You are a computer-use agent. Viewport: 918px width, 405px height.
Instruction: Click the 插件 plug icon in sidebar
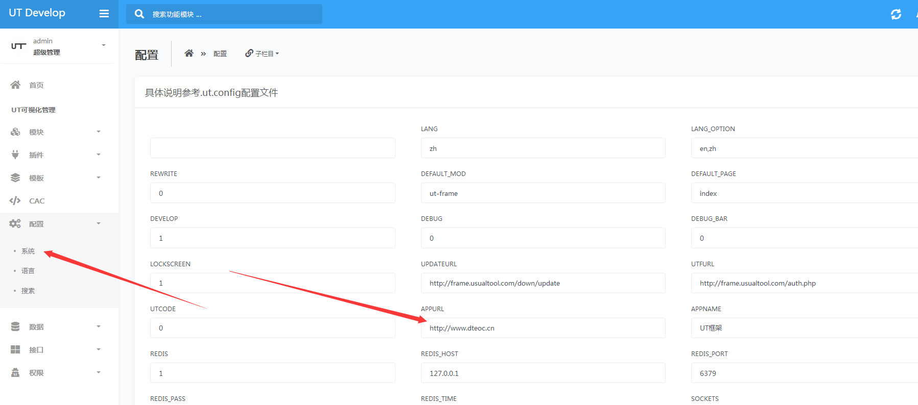(x=15, y=155)
